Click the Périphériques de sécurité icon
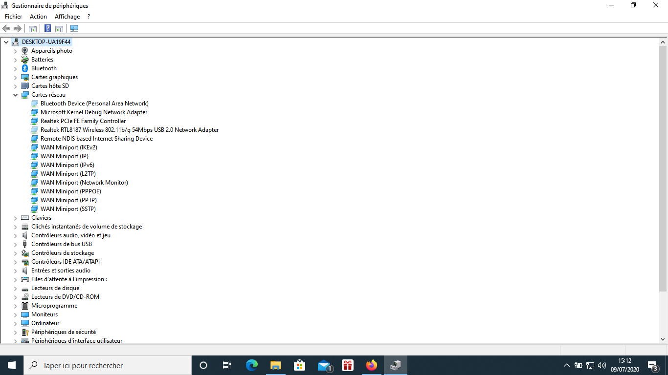The image size is (668, 375). [25, 332]
